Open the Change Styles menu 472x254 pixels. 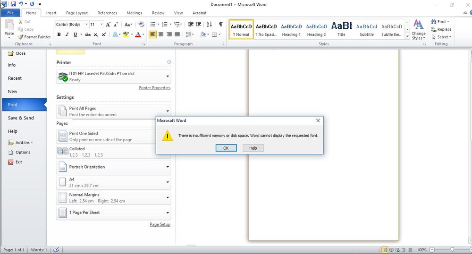click(x=418, y=29)
